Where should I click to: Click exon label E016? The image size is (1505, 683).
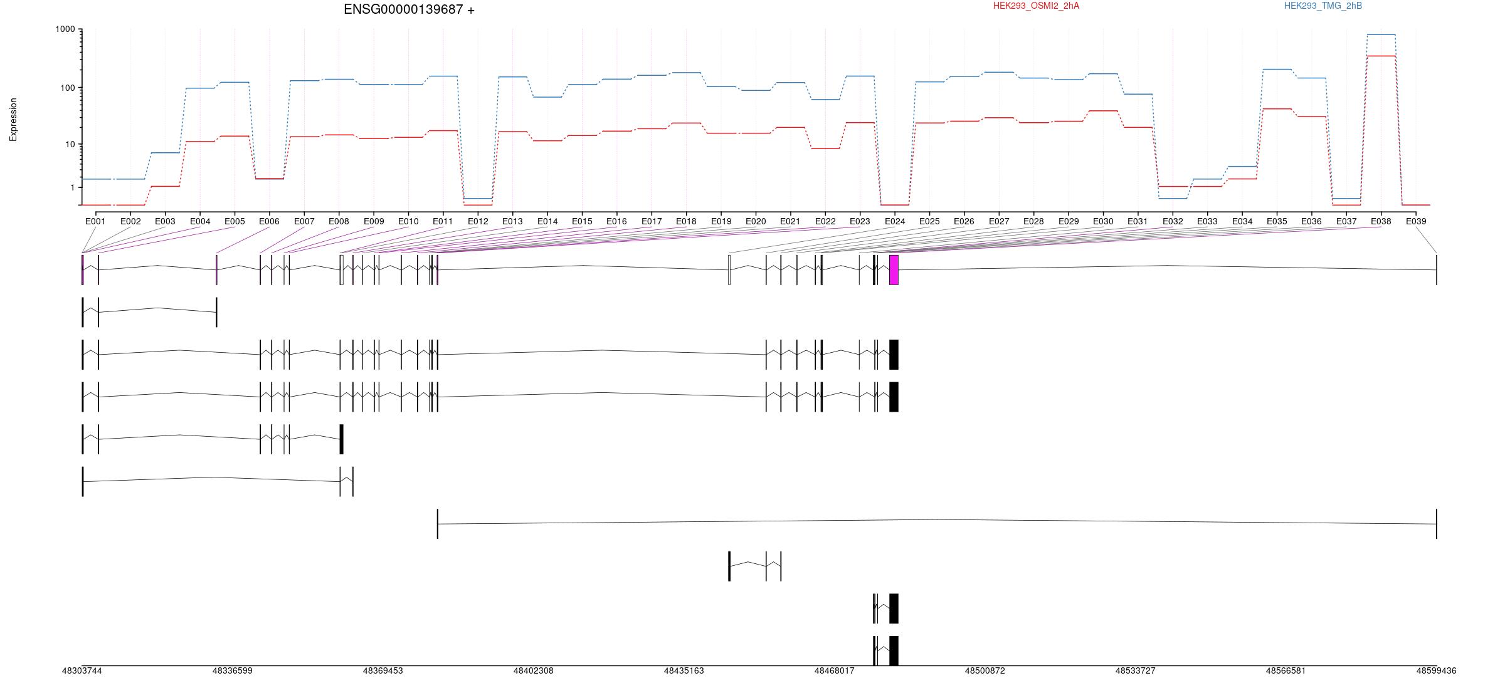coord(616,221)
